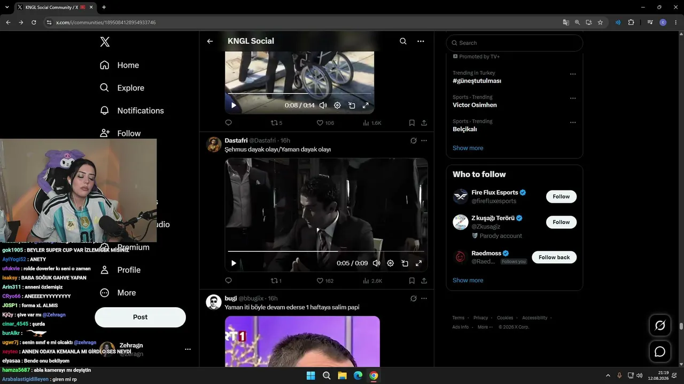
Task: Open options for Victor Osimhen trend
Action: (573, 98)
